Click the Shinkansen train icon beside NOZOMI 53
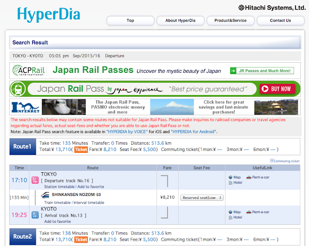This screenshot has height=246, width=309. 45,195
